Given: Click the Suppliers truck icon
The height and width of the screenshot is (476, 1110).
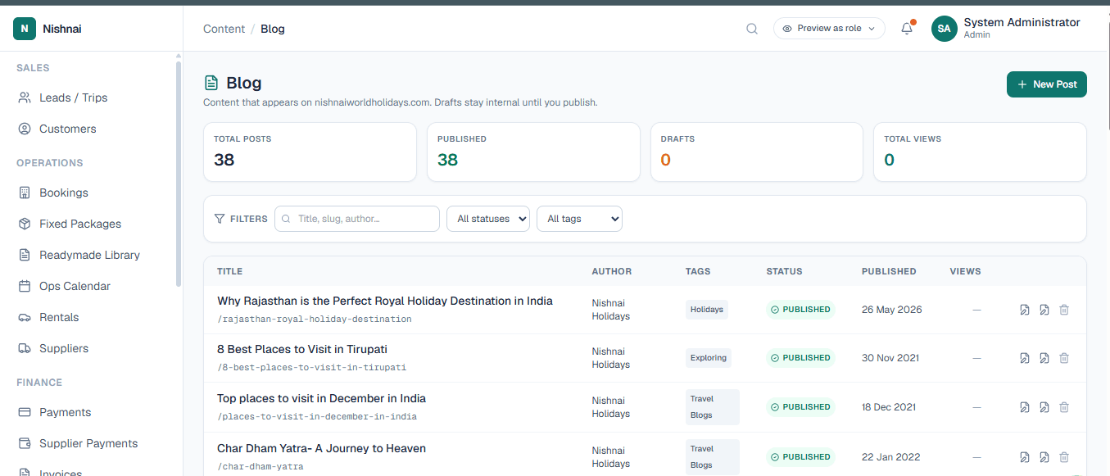Looking at the screenshot, I should coord(25,348).
